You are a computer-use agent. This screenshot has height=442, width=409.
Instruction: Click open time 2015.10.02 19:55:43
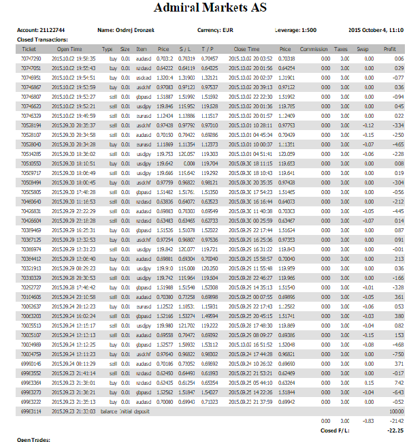[73, 68]
